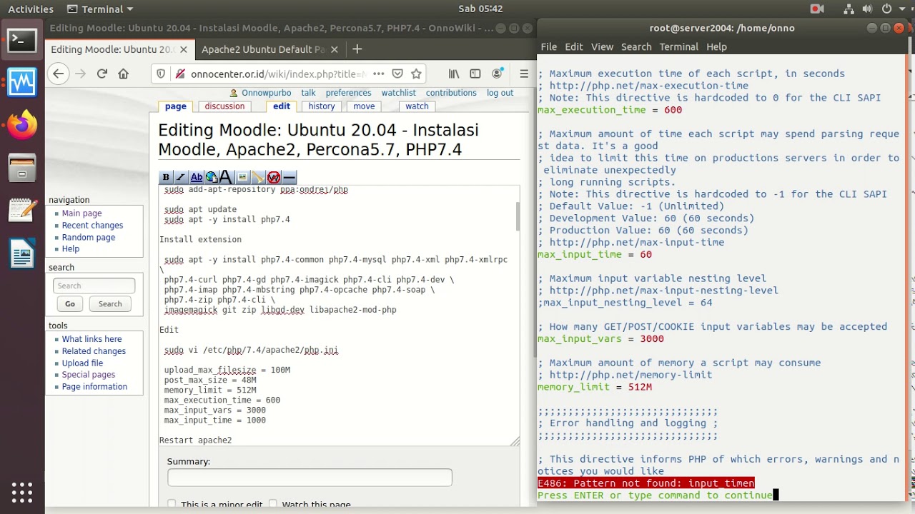Open terminal Help menu
915x514 pixels.
coord(716,46)
